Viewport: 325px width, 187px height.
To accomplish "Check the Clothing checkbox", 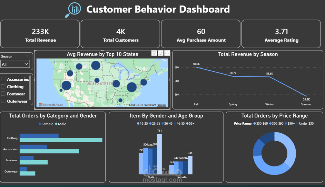I will coord(3,86).
